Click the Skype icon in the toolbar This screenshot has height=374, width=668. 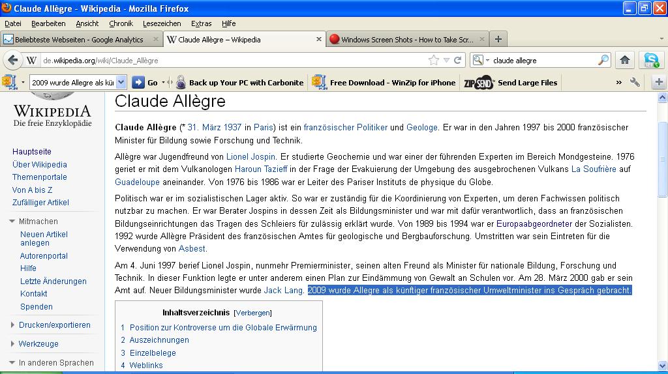(x=651, y=61)
